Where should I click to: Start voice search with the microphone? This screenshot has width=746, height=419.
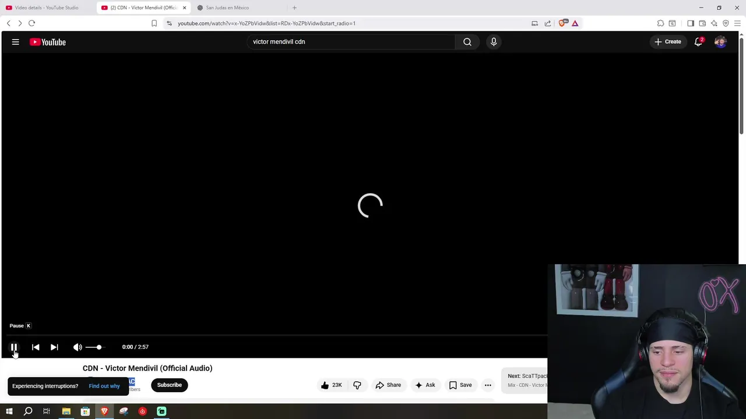pyautogui.click(x=494, y=42)
